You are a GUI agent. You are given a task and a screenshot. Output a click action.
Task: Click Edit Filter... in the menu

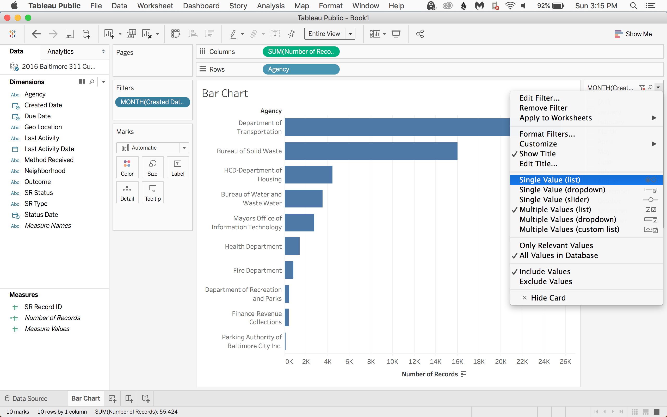pos(586,98)
